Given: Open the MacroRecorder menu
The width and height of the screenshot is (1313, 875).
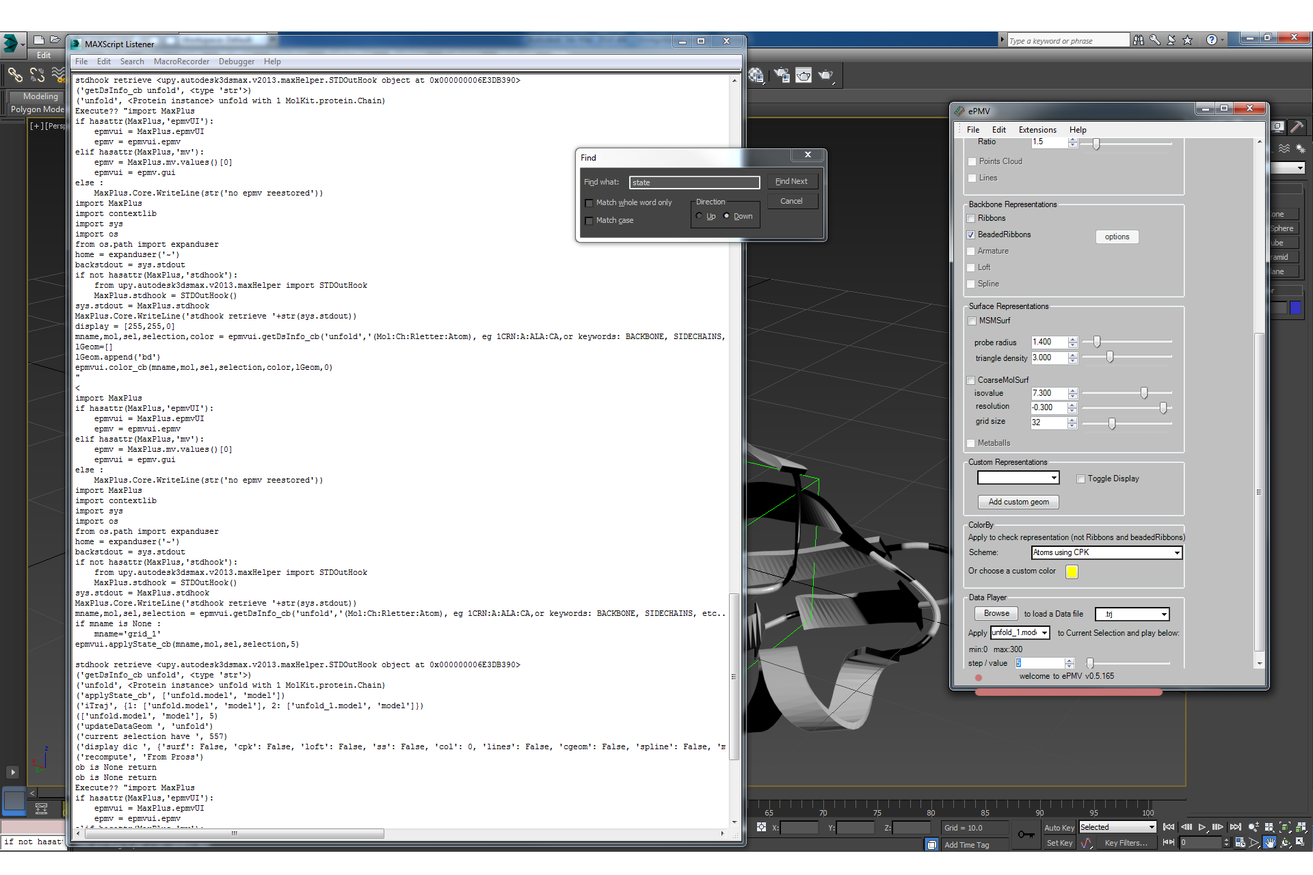Looking at the screenshot, I should click(181, 62).
